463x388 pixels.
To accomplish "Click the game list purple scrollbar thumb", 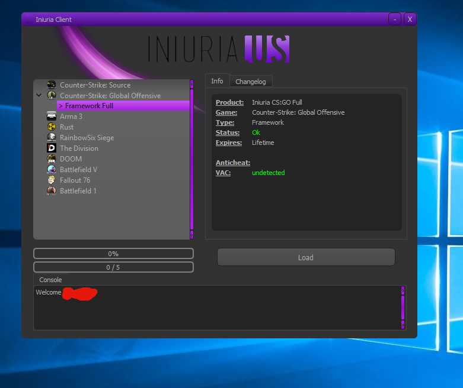I will (x=191, y=159).
